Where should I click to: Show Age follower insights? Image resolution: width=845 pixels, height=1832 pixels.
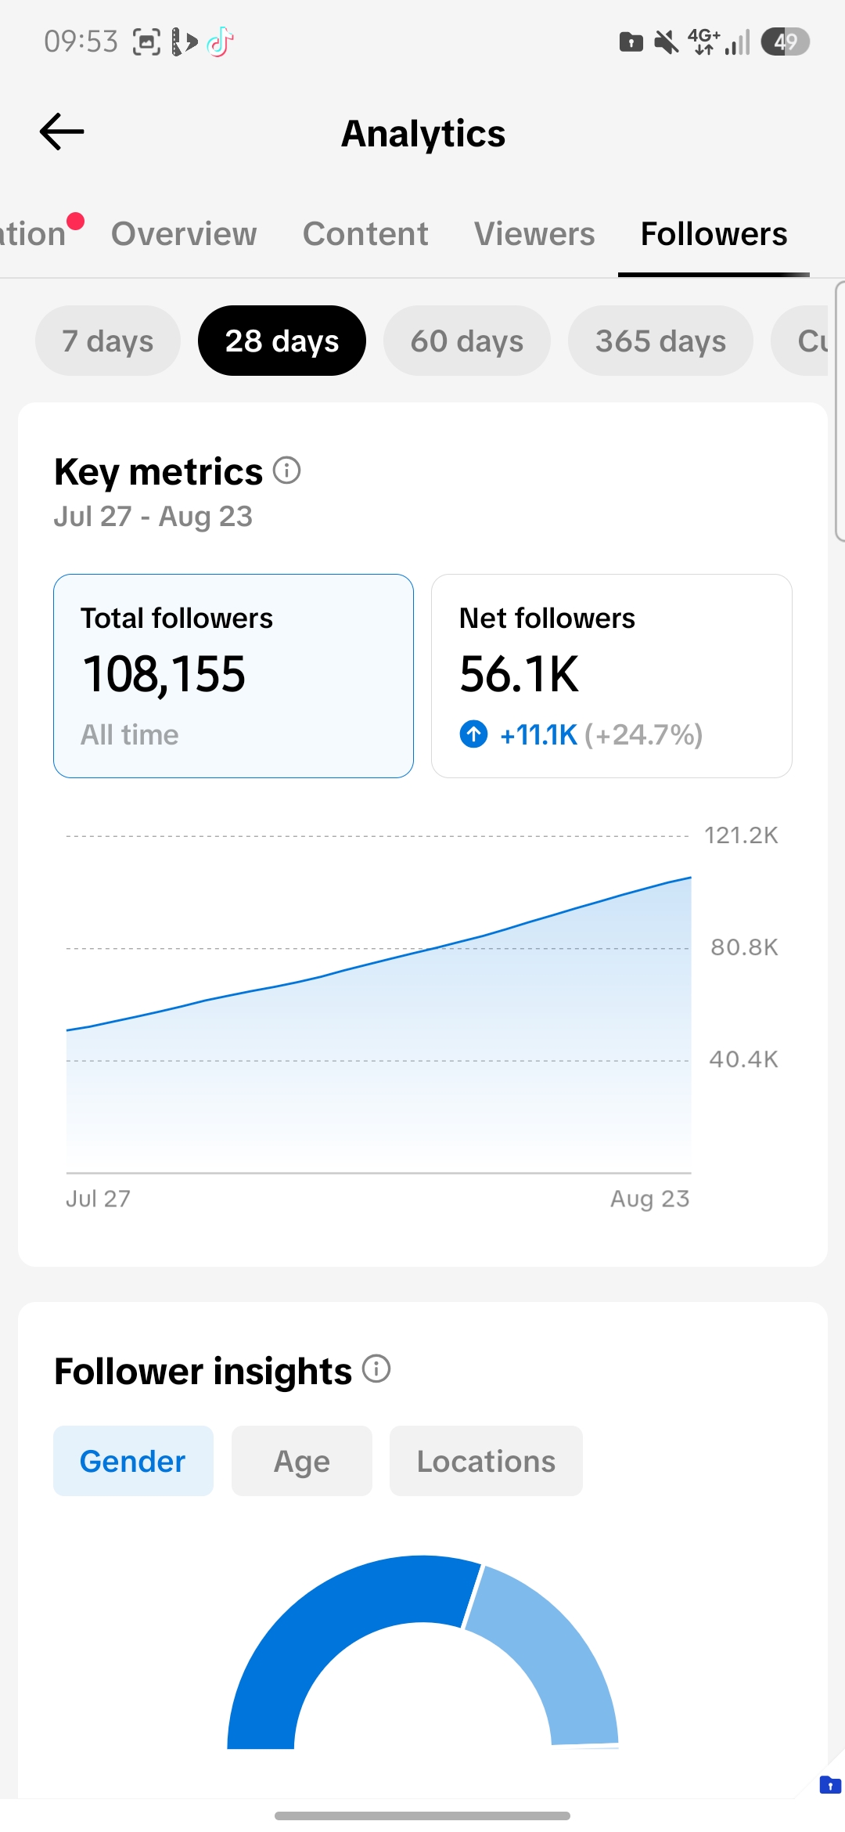[x=302, y=1461]
